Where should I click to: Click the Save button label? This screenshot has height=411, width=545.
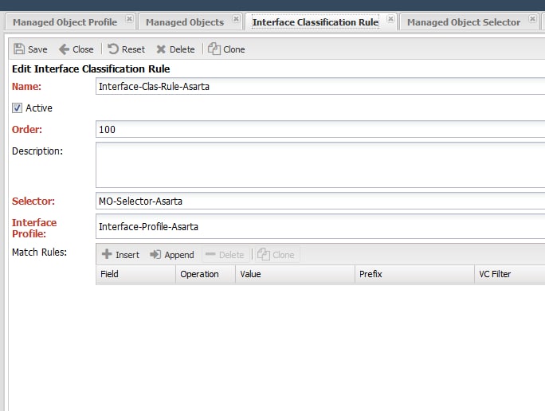[37, 49]
